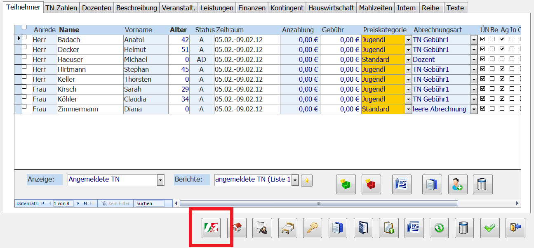Viewport: 534px width, 248px height.
Task: Click the Kein Filter button
Action: 115,203
